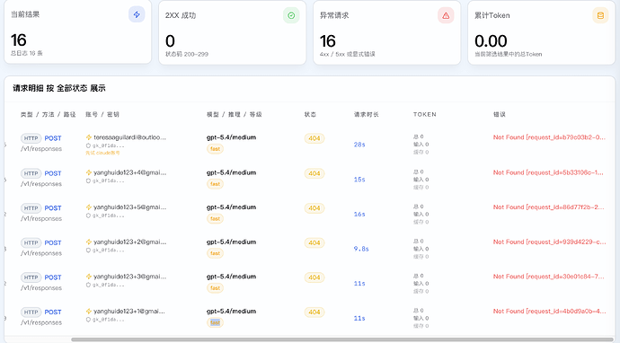
Task: Click highlighted fast badge in yanghuide123+1 row
Action: (215, 323)
